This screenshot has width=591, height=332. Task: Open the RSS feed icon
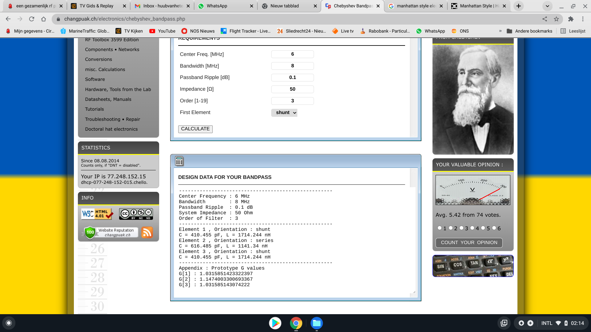[147, 232]
